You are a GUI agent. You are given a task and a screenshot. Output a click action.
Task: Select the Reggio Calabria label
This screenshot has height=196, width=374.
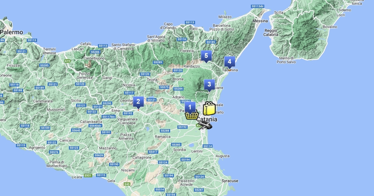pyautogui.click(x=271, y=33)
